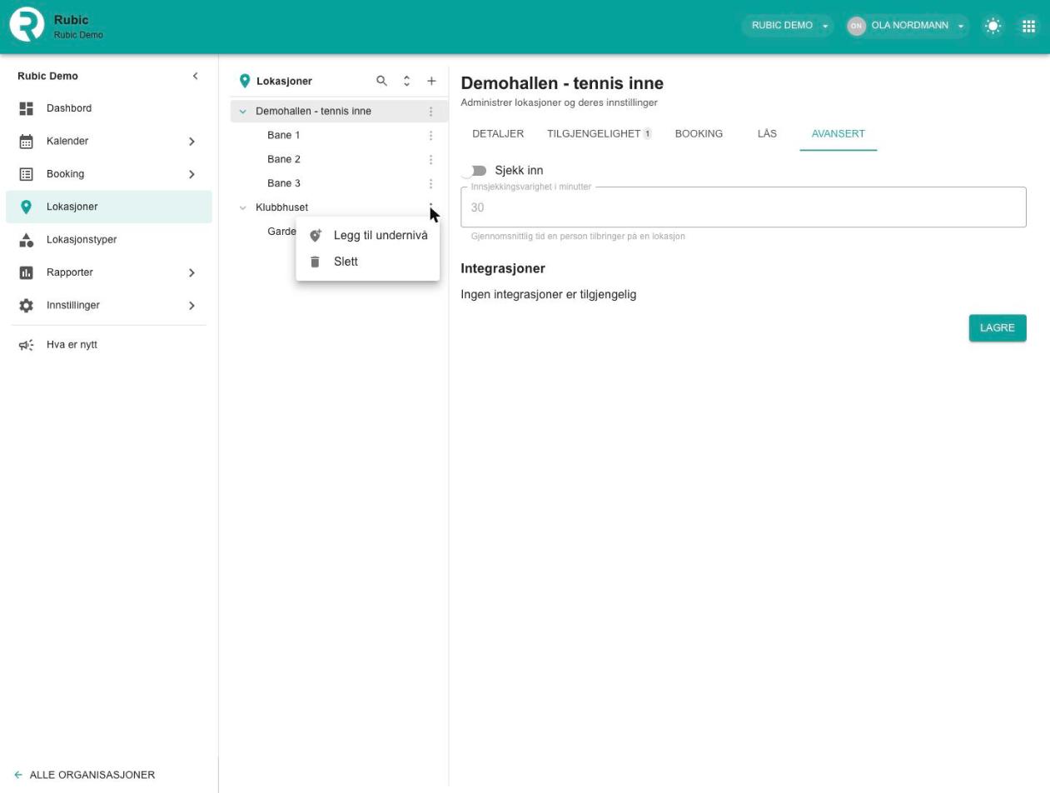Select Bane 3 in the location tree
This screenshot has width=1050, height=793.
click(x=284, y=183)
